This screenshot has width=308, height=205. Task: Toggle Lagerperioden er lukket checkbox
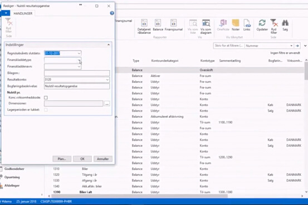coord(46,110)
